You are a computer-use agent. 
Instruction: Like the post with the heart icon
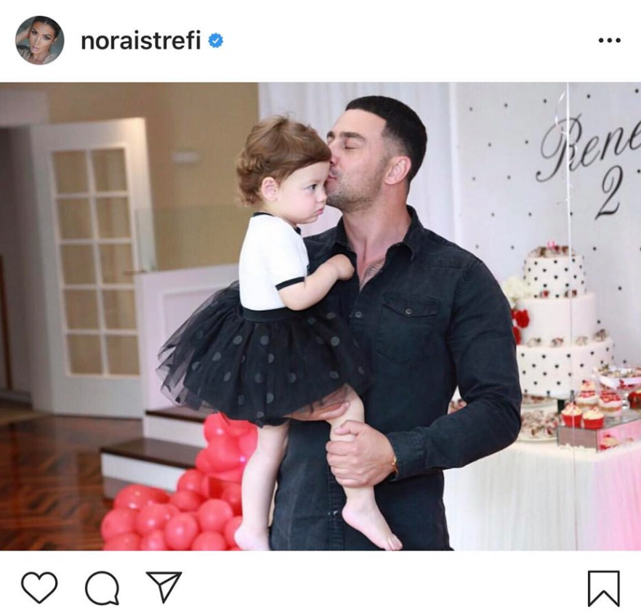(x=39, y=588)
